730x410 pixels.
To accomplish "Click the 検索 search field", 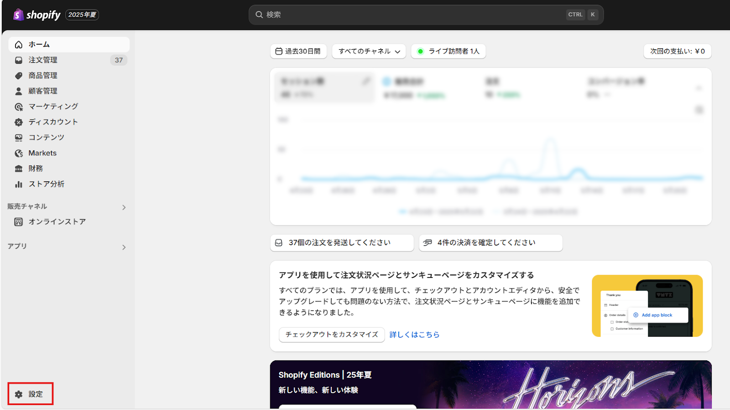I will pos(426,15).
